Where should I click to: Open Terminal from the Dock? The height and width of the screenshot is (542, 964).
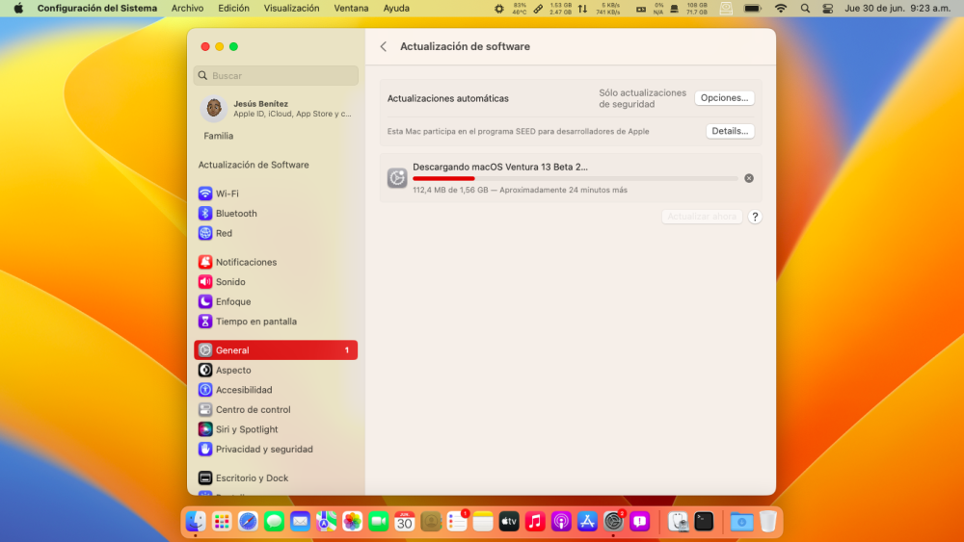click(x=704, y=522)
